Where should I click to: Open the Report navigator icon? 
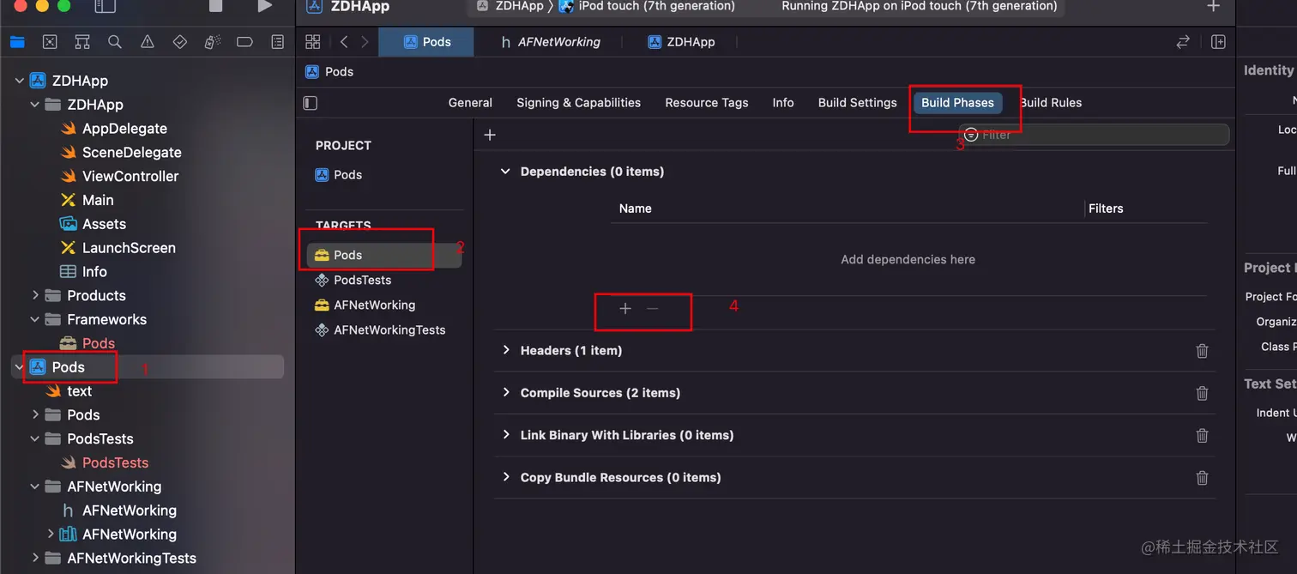(x=277, y=42)
